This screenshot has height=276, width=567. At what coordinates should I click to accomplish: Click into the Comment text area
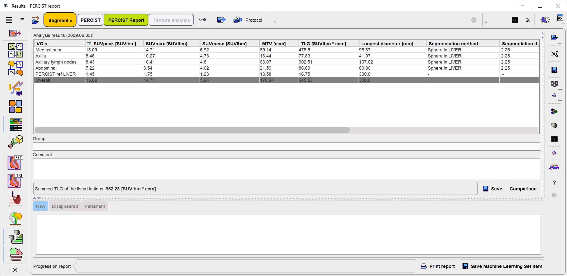tap(286, 169)
